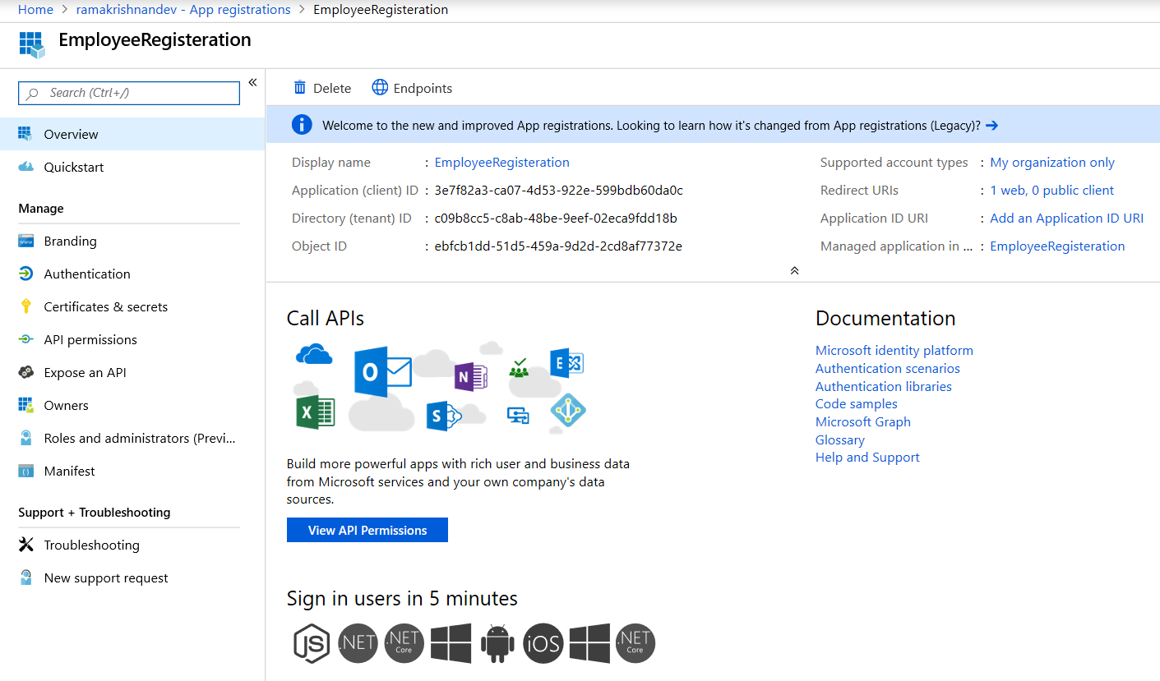Click the Quickstart cloud icon

(26, 167)
